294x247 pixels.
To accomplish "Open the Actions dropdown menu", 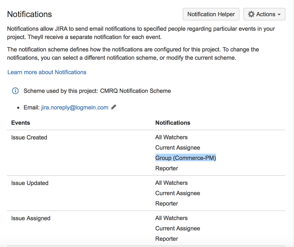I will point(264,14).
